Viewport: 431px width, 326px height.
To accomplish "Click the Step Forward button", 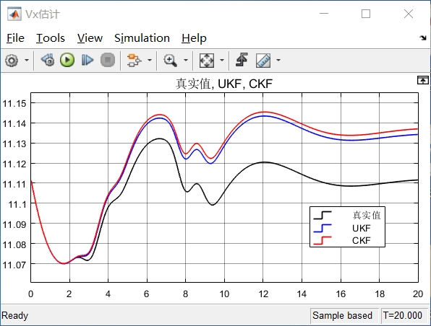I will point(88,60).
